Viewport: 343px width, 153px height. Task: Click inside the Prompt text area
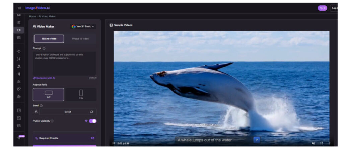(x=64, y=63)
